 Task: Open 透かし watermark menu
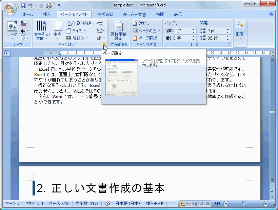click(x=143, y=23)
